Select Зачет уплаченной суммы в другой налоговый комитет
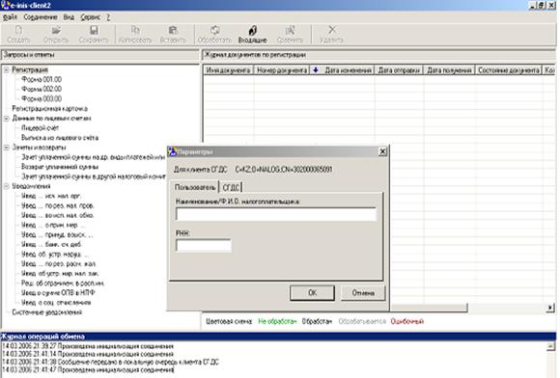The image size is (560, 378). 94,176
